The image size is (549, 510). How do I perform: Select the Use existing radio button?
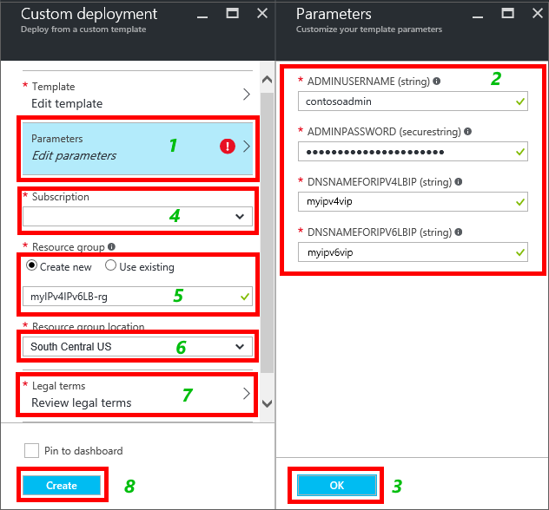click(x=110, y=265)
